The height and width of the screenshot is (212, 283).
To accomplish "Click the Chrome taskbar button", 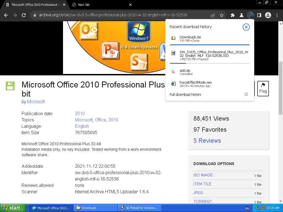I will tap(51, 208).
